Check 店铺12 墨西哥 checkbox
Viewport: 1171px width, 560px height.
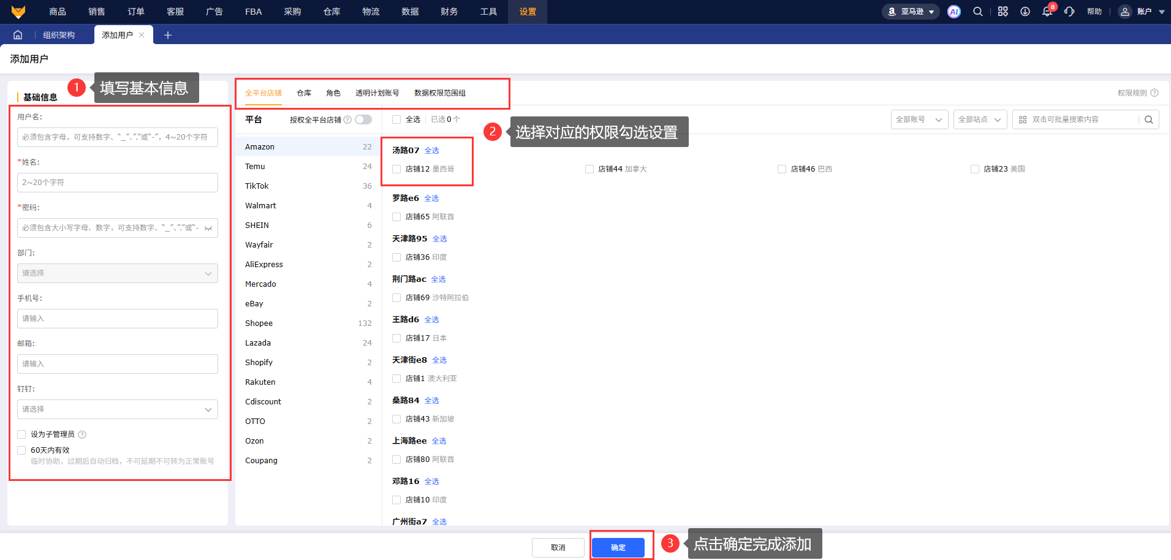[x=396, y=169]
